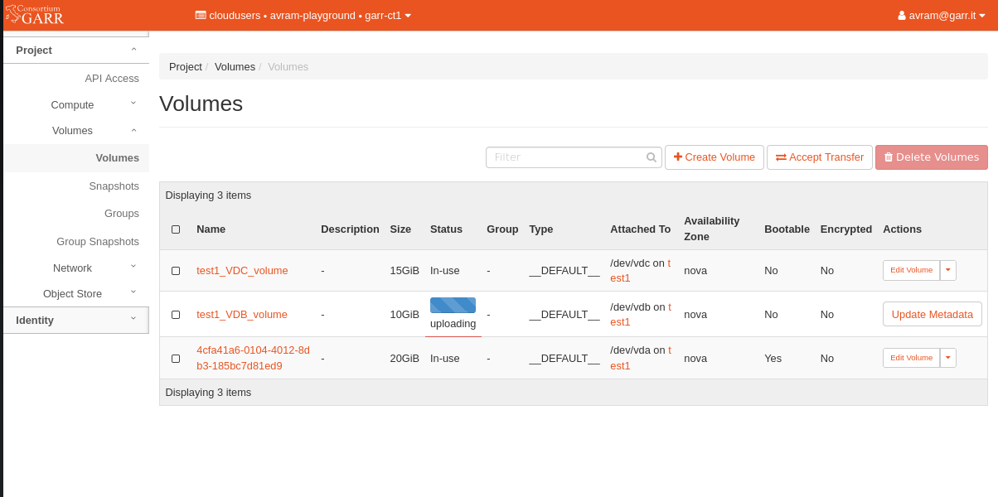998x497 pixels.
Task: Click the Status column header
Action: click(446, 229)
